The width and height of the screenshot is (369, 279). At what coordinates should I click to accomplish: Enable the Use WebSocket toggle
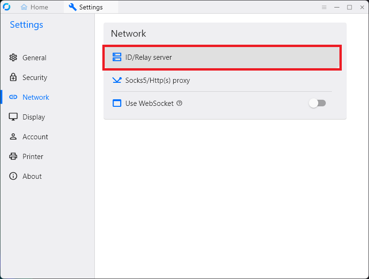click(317, 103)
